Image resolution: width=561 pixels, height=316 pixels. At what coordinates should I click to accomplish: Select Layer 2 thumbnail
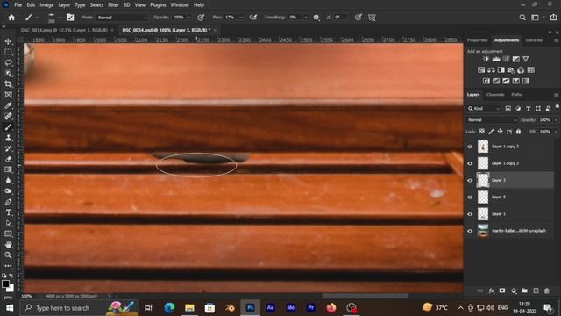tap(483, 197)
